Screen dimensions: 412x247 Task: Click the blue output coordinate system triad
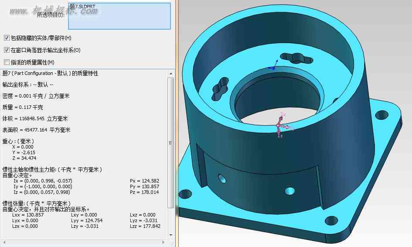273,65
